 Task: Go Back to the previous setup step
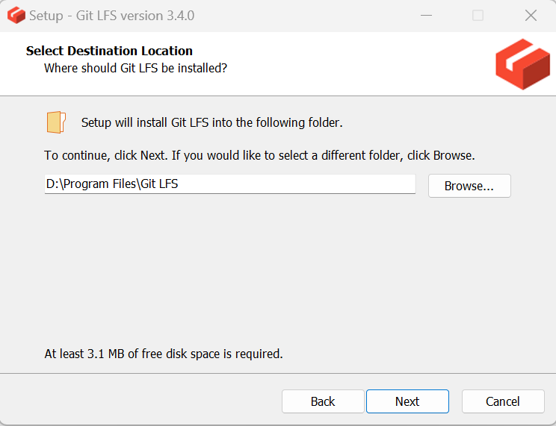[x=323, y=401]
